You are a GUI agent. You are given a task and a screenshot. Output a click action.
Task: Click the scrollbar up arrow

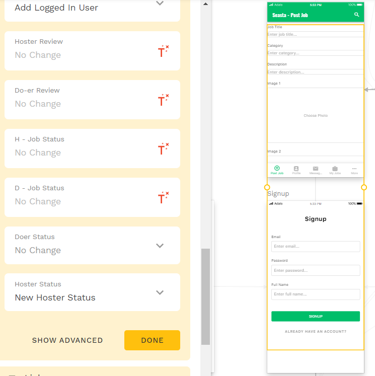[x=205, y=4]
